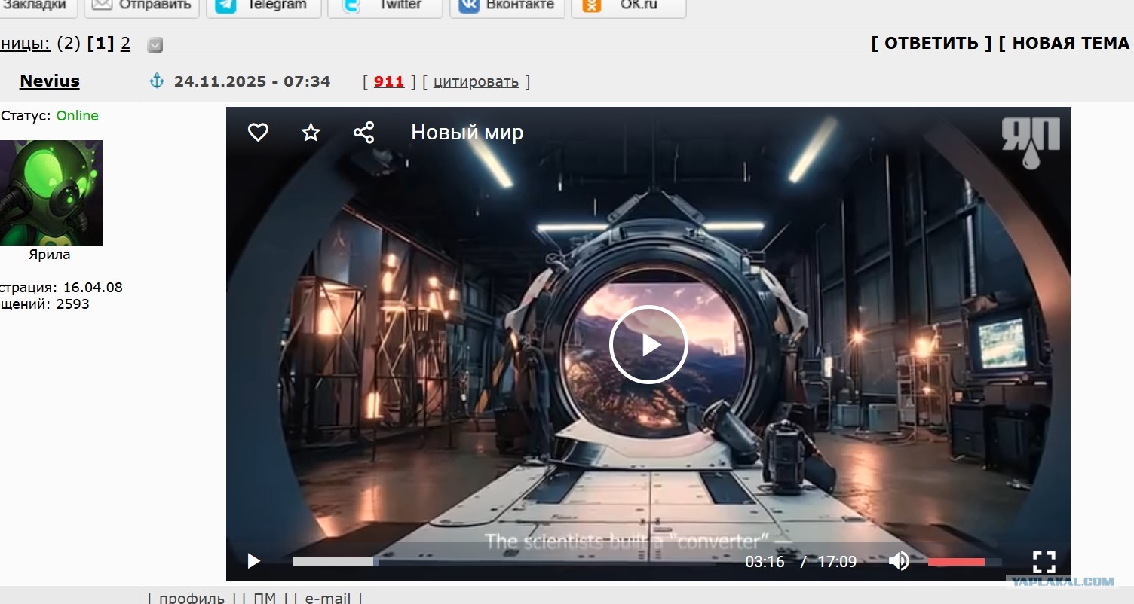Open the pages dropdown arrow next to page 2
Screen dimensions: 1134x604
point(155,45)
